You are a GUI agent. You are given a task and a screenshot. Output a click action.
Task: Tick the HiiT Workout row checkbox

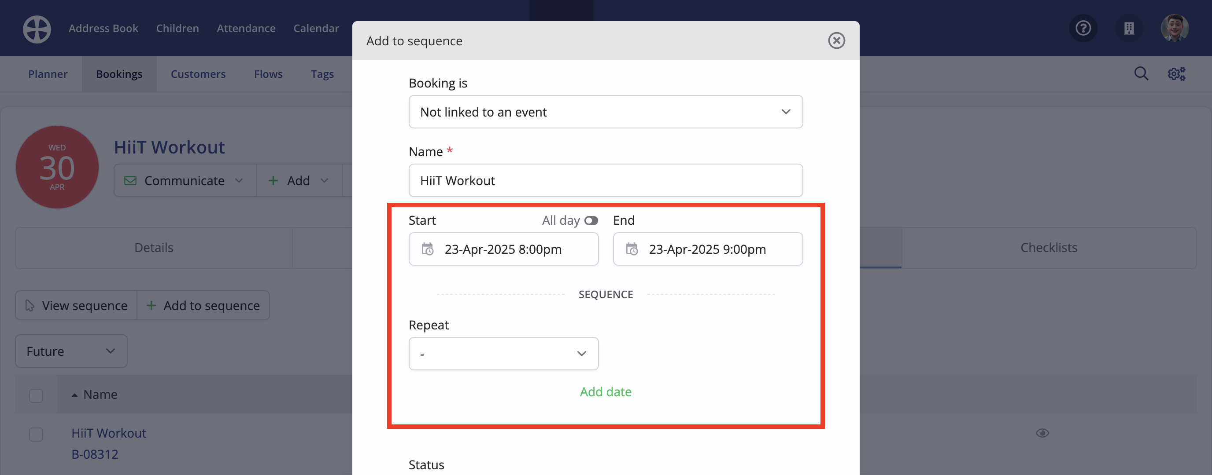(36, 434)
